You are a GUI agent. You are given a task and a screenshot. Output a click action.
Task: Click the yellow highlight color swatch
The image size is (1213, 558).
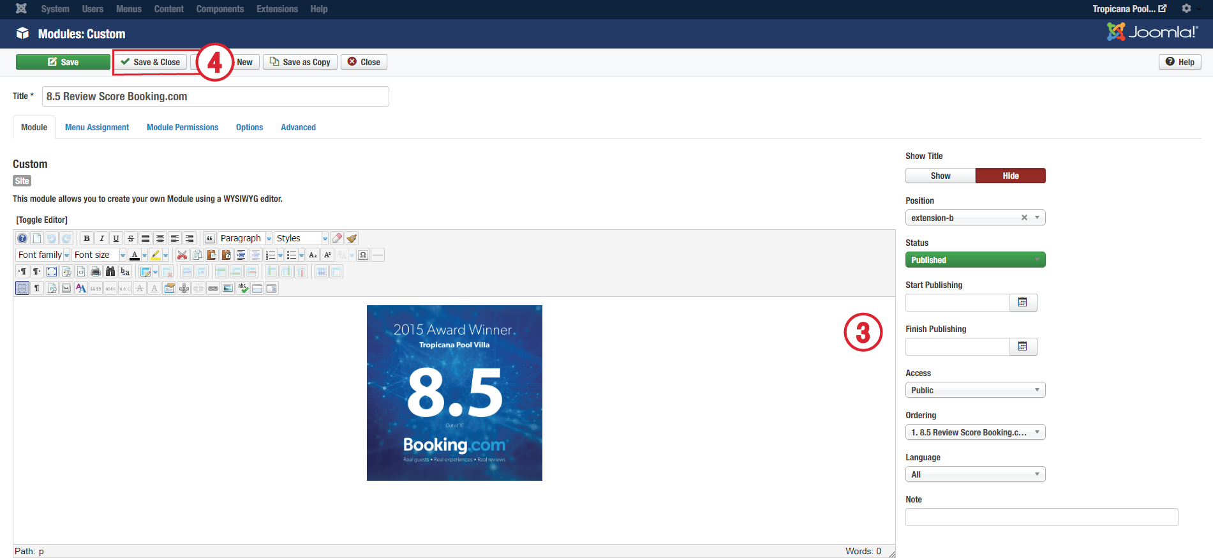pos(156,255)
